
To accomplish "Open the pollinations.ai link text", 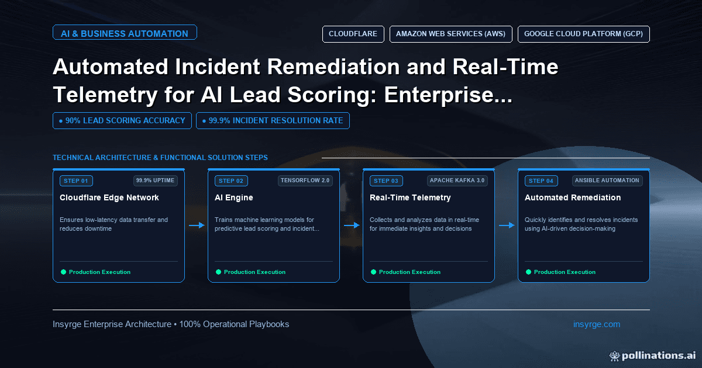I will (659, 355).
